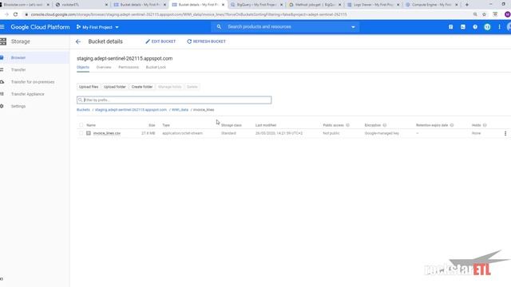Click the staging.adept-sentinel breadcrumb link
511x287 pixels.
tap(131, 110)
